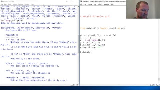Click ideas.py window title bar icon
Image resolution: width=160 pixels, height=90 pixels.
(81, 1)
